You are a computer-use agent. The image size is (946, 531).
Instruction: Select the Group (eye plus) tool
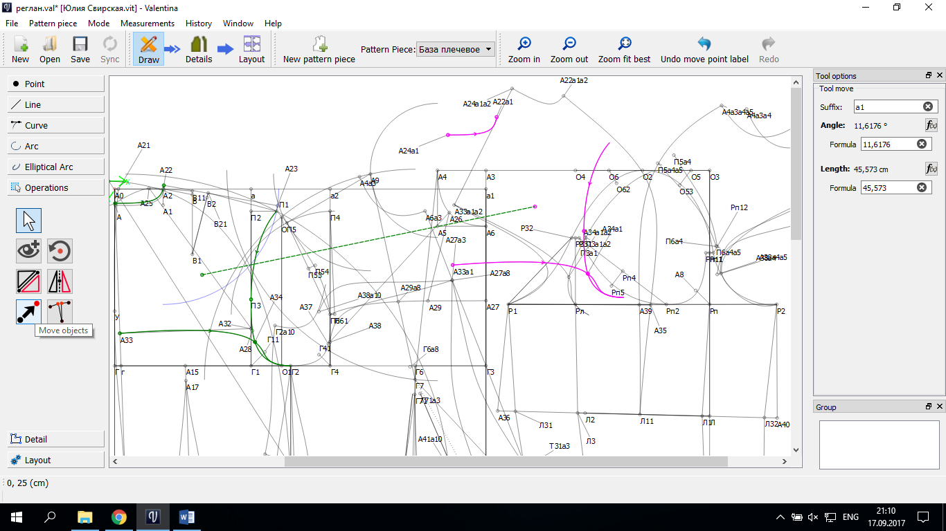28,250
